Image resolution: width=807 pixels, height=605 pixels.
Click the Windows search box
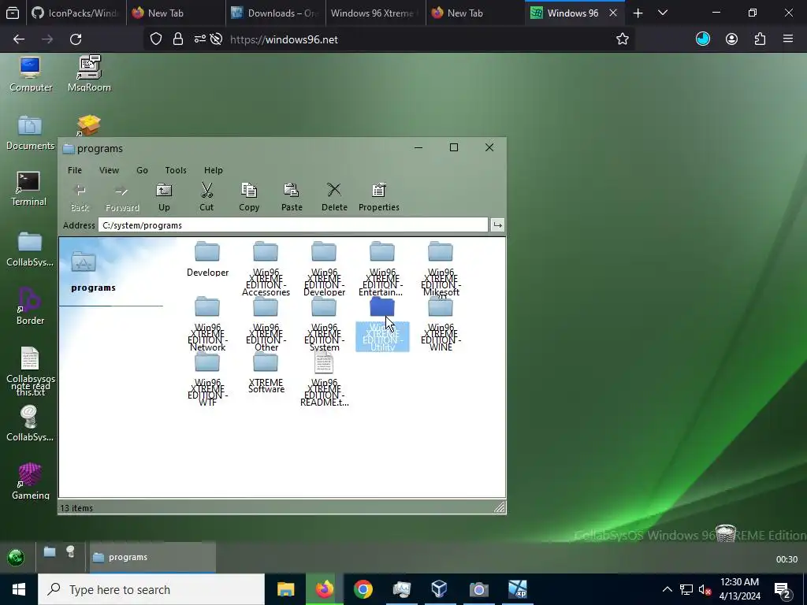(x=151, y=589)
